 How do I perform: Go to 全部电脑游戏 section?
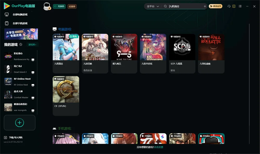pos(20,15)
